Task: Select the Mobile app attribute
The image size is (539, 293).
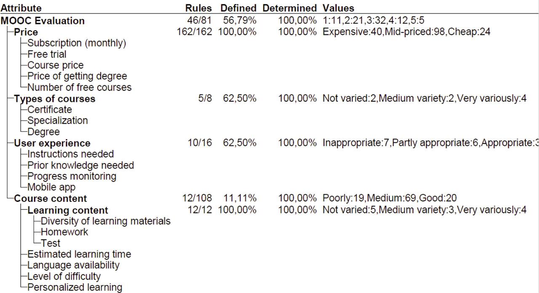Action: [51, 187]
